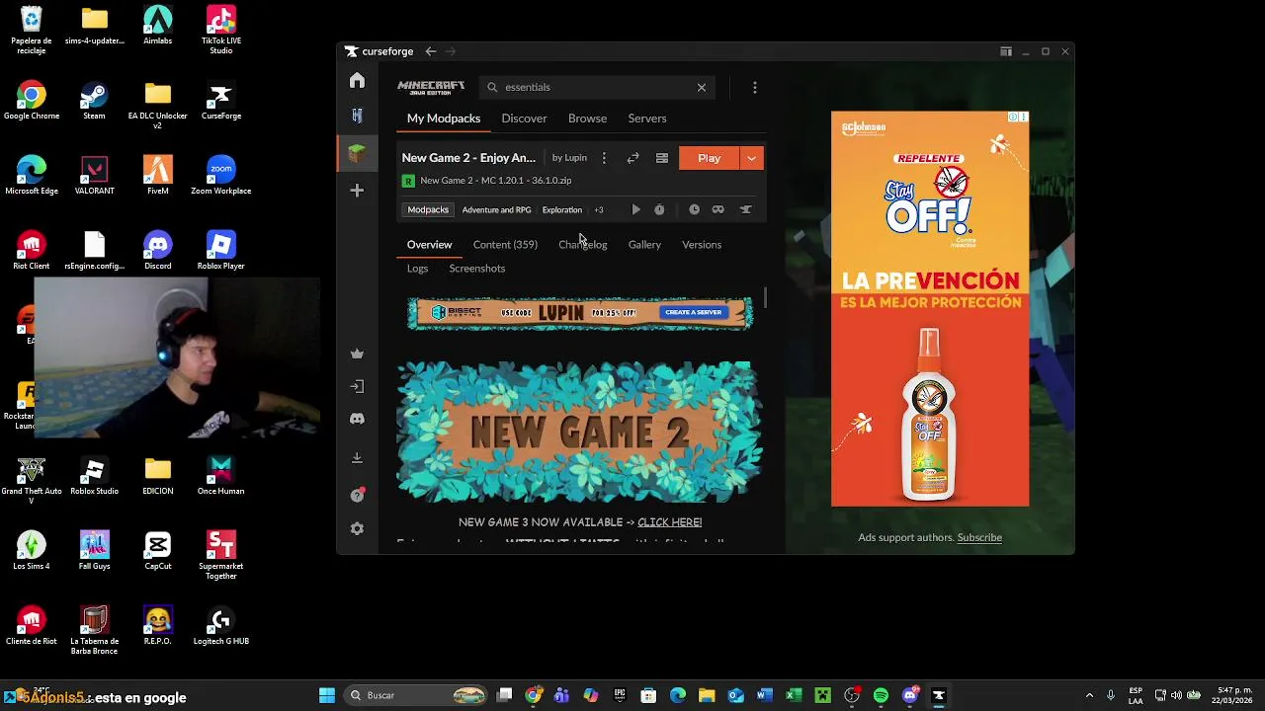Click the Minecraft Java Edition logo
Viewport: 1265px width, 711px height.
431,87
